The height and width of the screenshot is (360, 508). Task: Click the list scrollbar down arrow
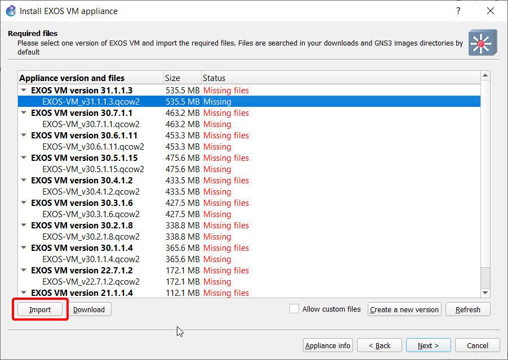tap(485, 292)
